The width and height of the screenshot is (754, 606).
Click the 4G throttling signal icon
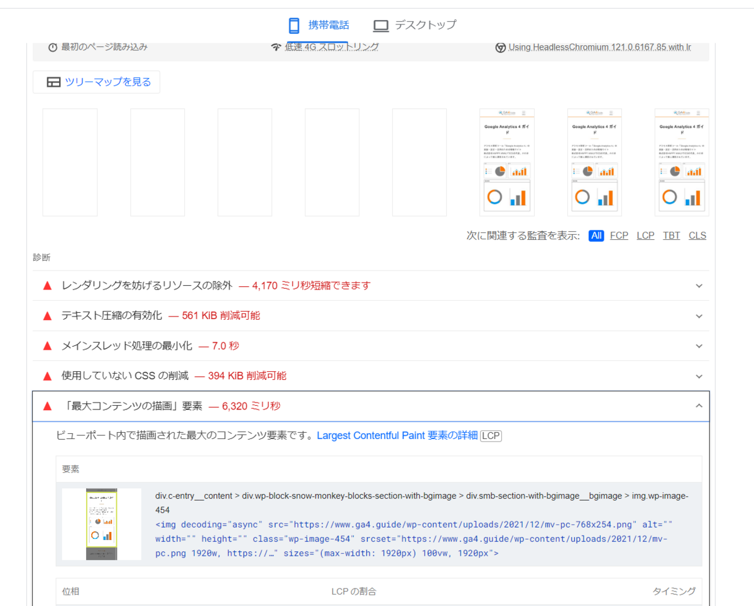click(276, 48)
